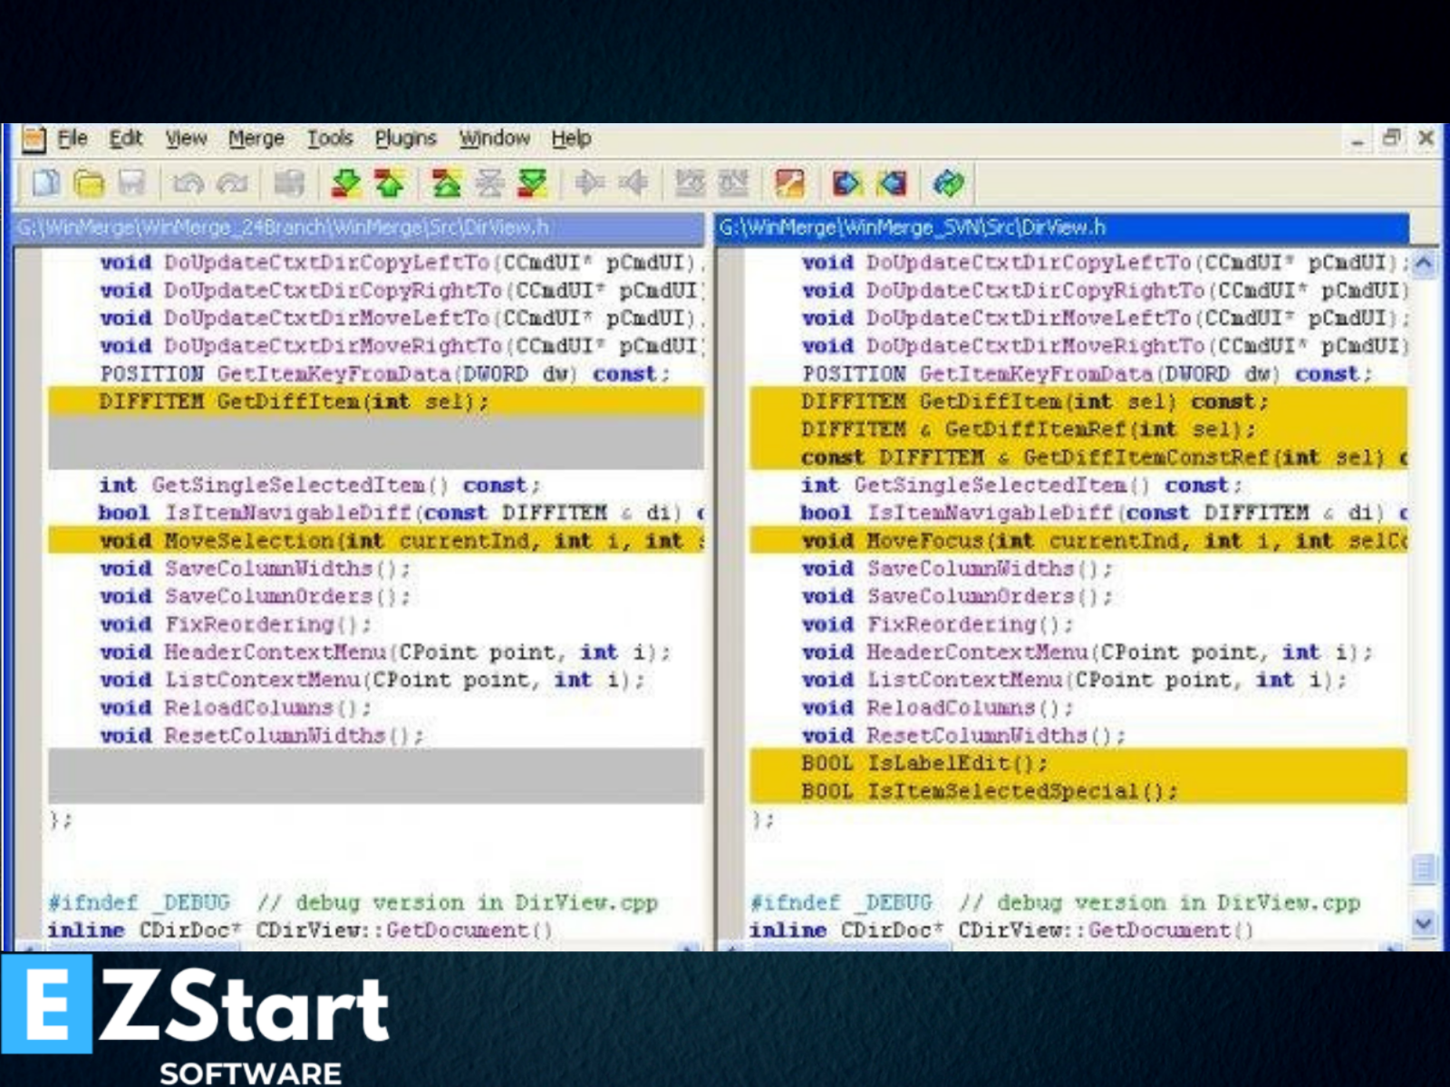Select the left pane WinMerge_24Branch file header
1450x1087 pixels.
(x=359, y=227)
